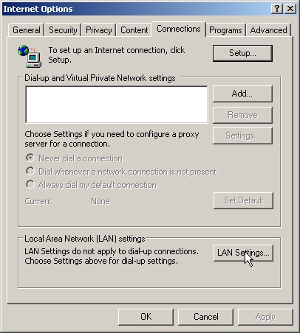
Task: Open LAN Settings...
Action: click(243, 253)
